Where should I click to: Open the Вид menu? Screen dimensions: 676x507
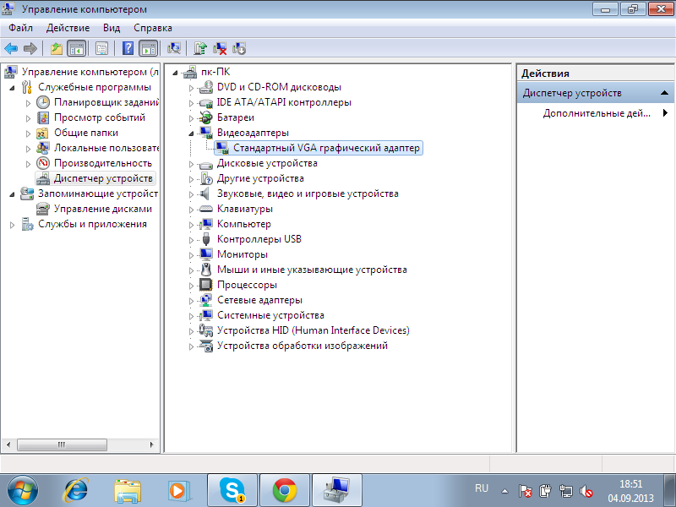point(112,28)
